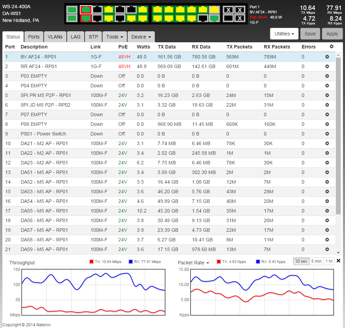Click the RX Packets column header
The width and height of the screenshot is (345, 328).
pos(277,47)
